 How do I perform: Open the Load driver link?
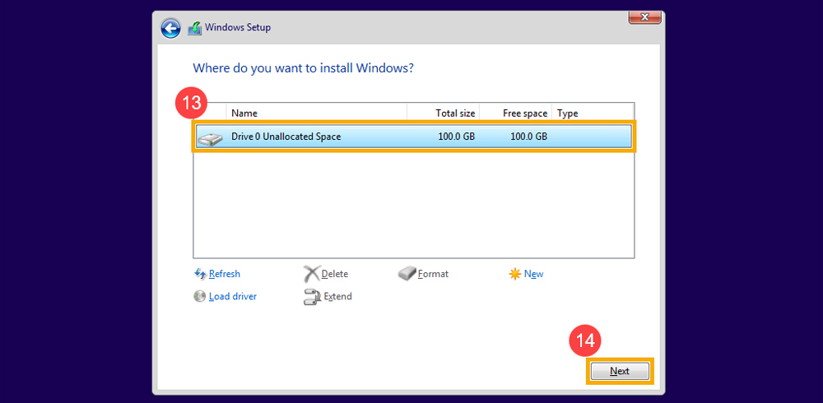point(233,296)
